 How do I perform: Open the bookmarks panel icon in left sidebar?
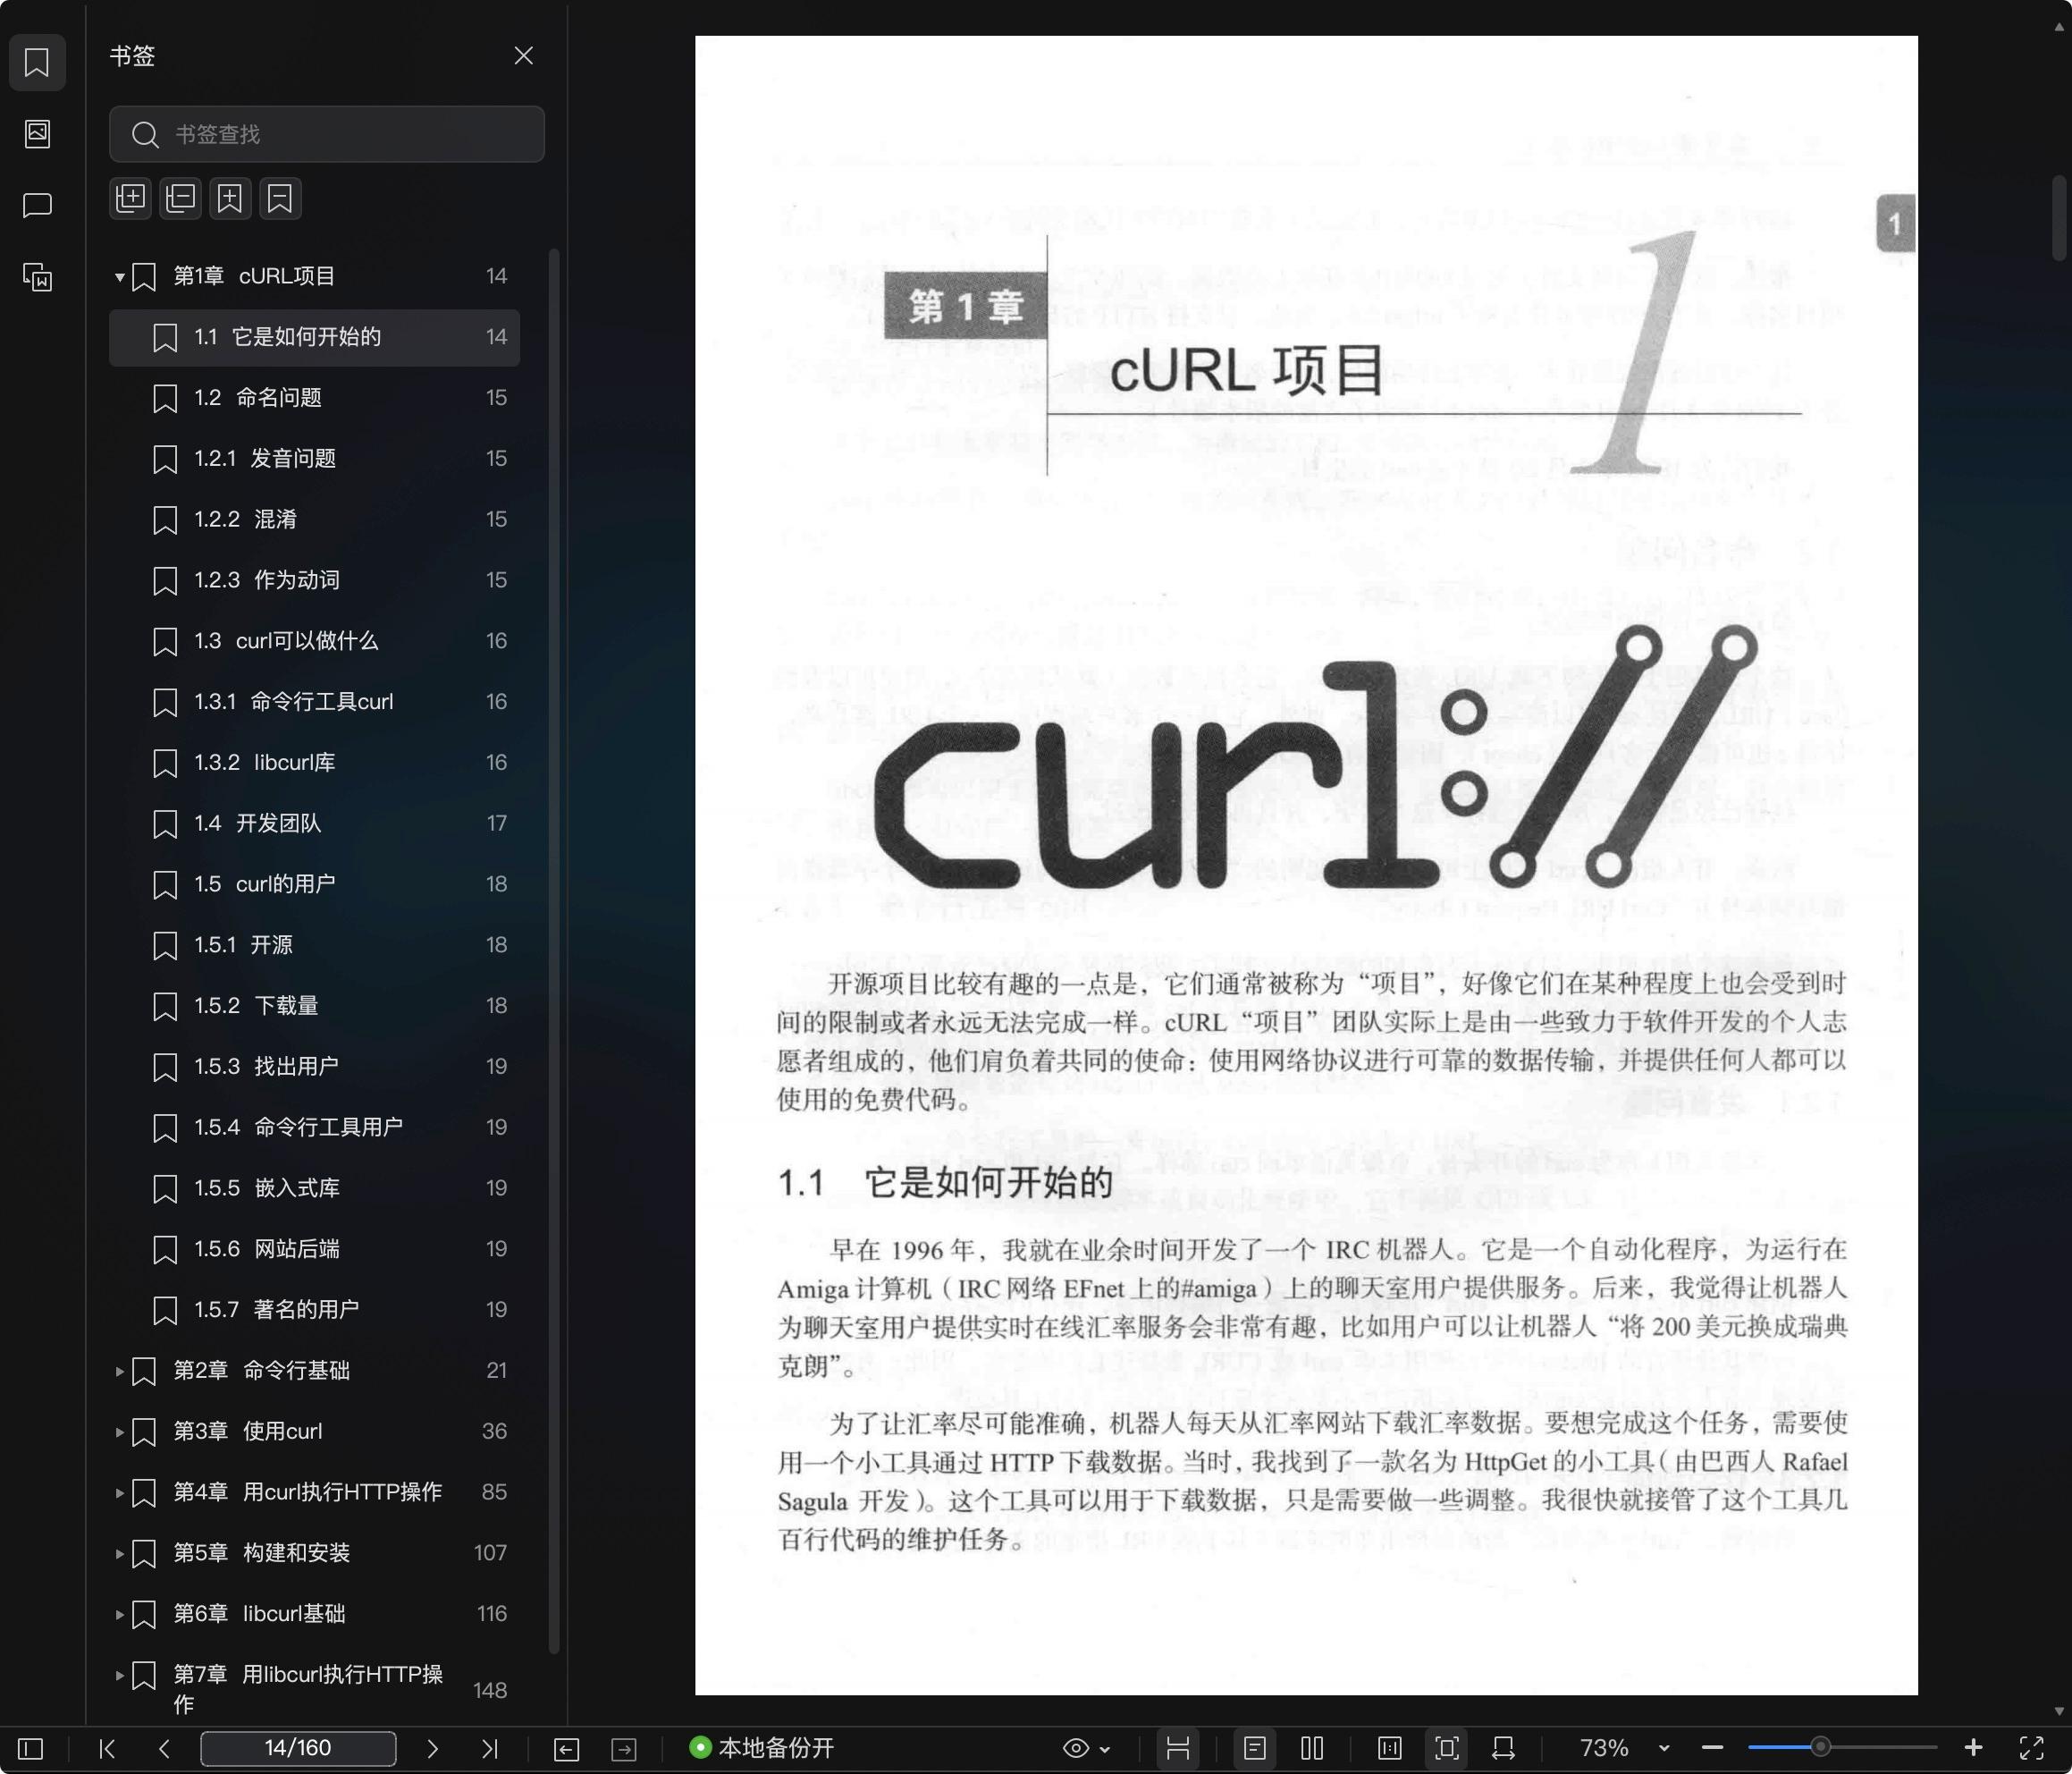pos(37,63)
